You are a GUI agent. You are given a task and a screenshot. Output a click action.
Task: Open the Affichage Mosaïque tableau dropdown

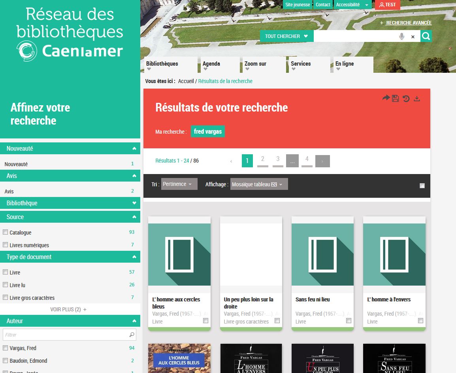pyautogui.click(x=259, y=184)
